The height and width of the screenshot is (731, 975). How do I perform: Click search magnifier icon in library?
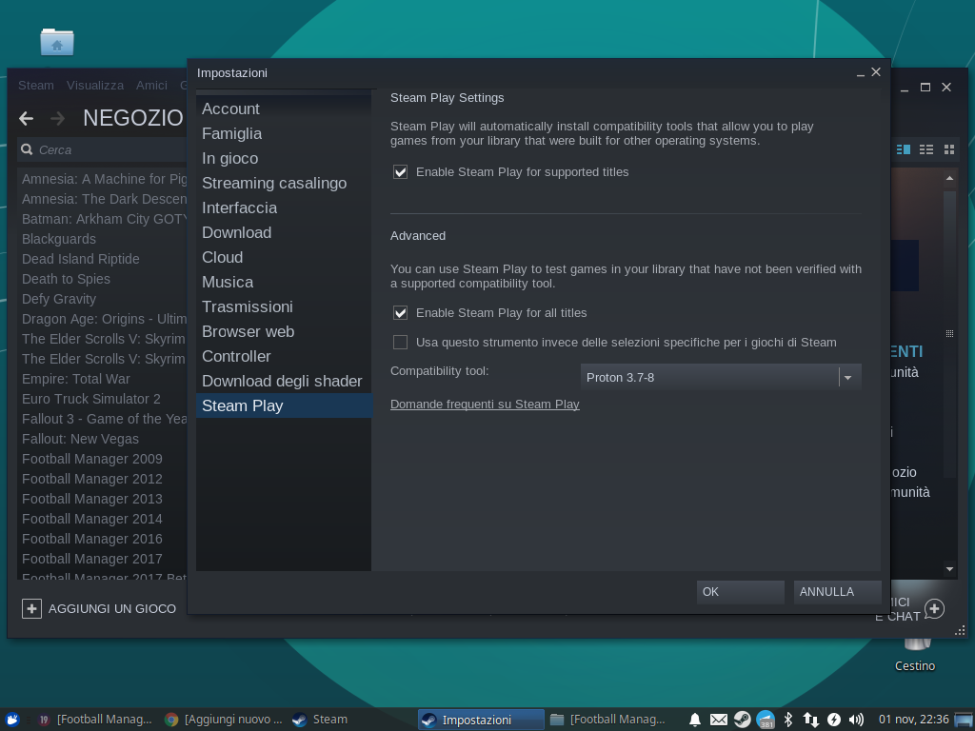tap(27, 149)
